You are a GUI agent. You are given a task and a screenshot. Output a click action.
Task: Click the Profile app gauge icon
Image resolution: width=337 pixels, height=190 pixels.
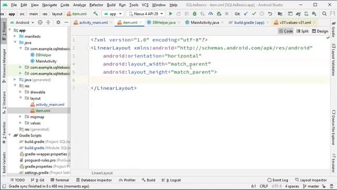[211, 14]
